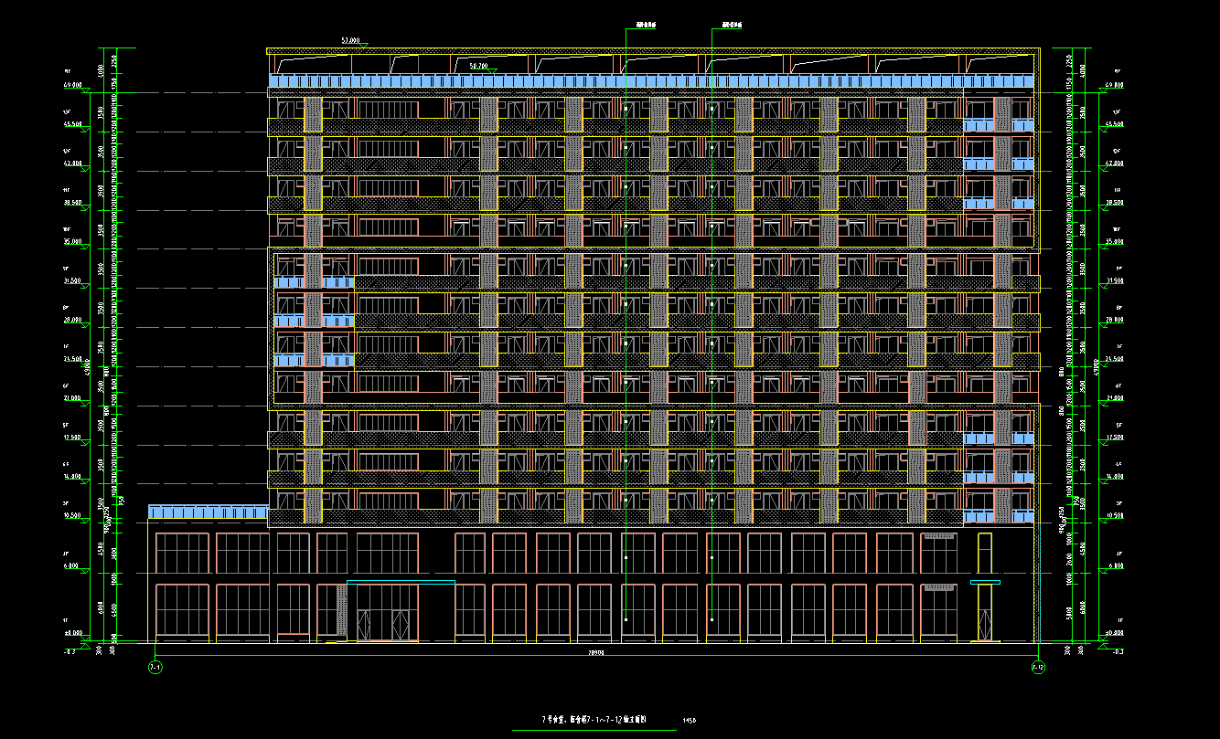This screenshot has height=739, width=1220.
Task: Click the left-side 21.000 elevation marker
Action: [73, 398]
